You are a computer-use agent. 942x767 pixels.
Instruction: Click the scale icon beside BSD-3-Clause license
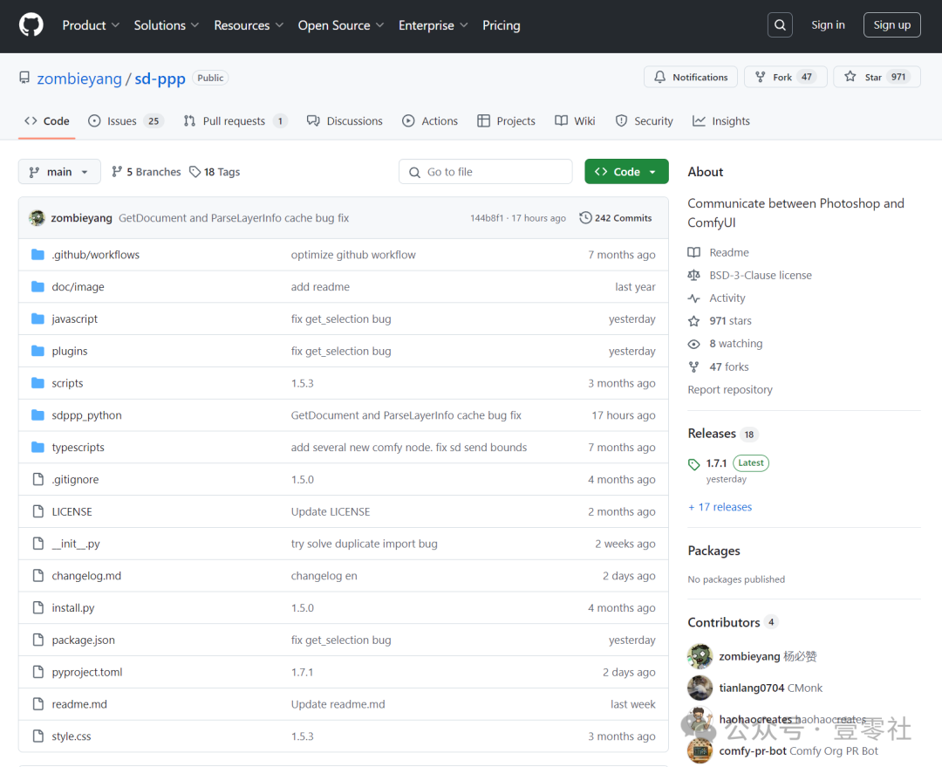pyautogui.click(x=694, y=276)
